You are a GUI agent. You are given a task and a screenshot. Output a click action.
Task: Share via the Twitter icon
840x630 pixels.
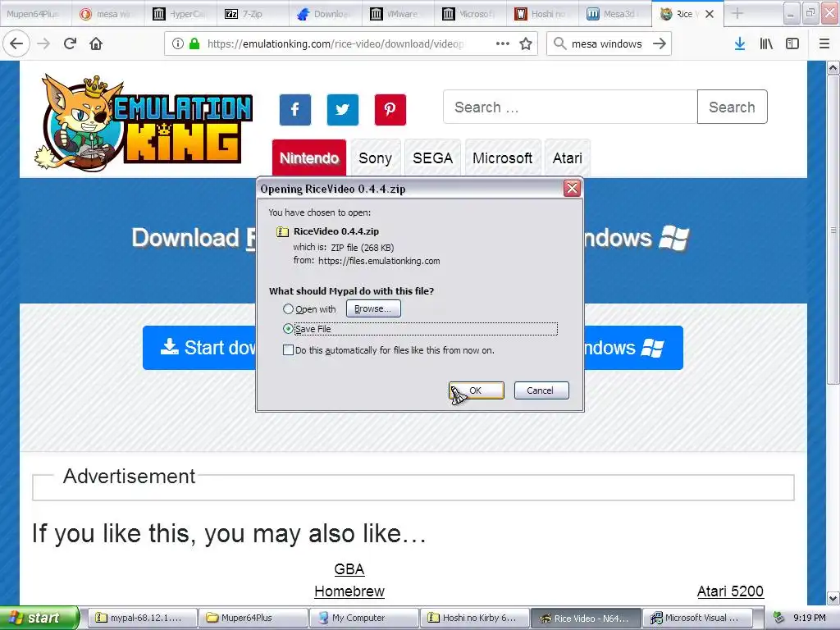point(343,110)
